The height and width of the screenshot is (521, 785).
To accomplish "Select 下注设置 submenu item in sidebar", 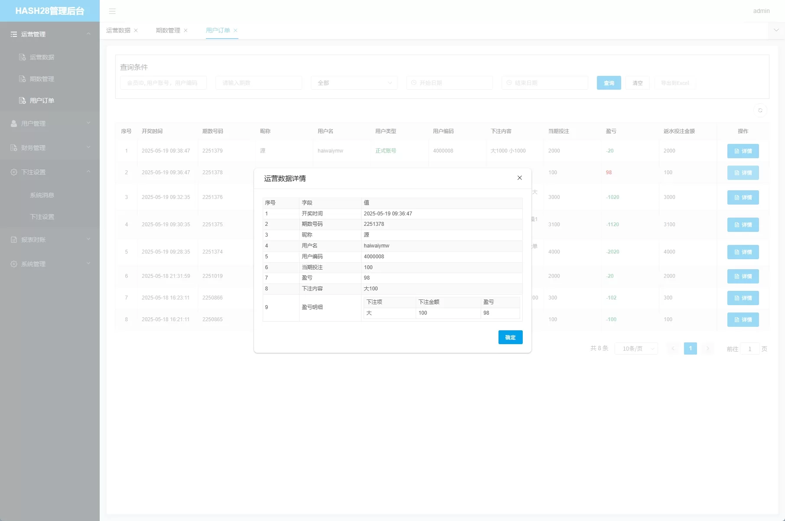I will coord(42,217).
